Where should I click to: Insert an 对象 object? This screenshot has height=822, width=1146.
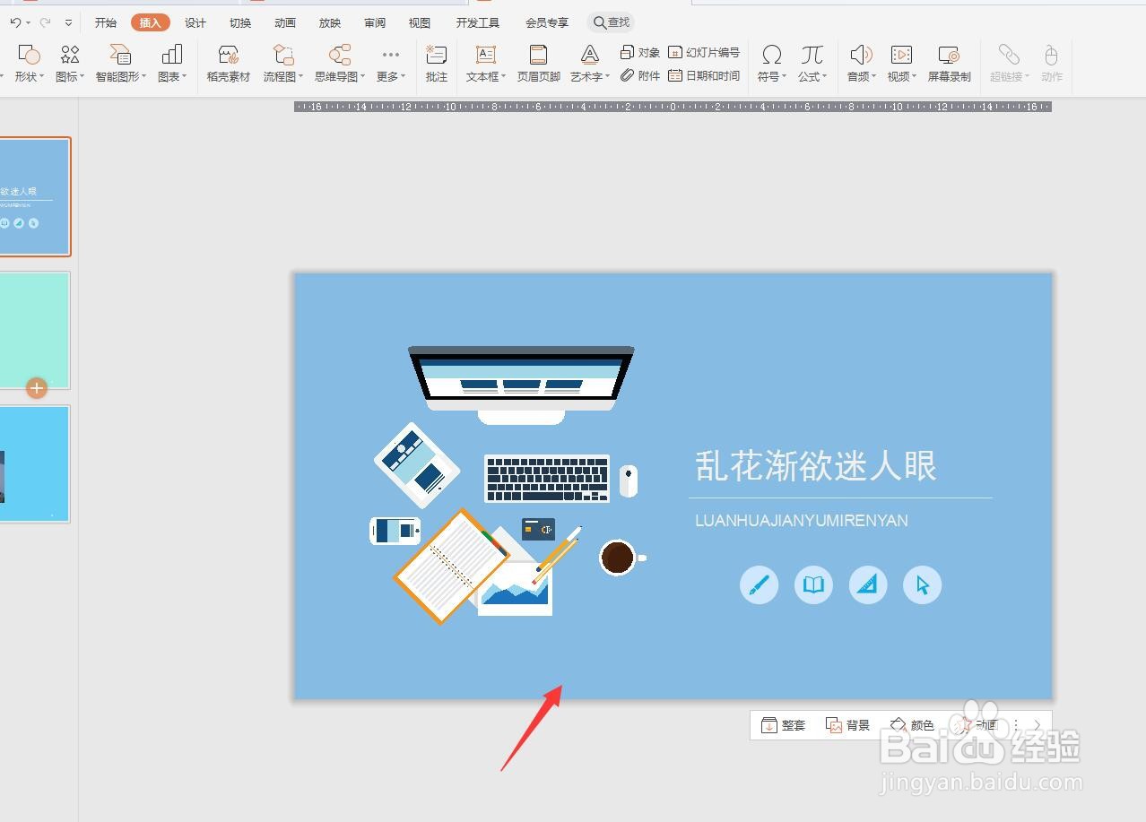click(640, 53)
